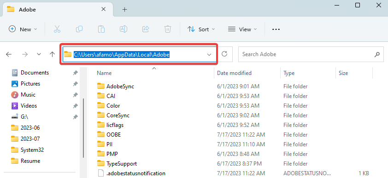Unpin Videos pin icon
This screenshot has height=178, width=388.
click(x=76, y=106)
